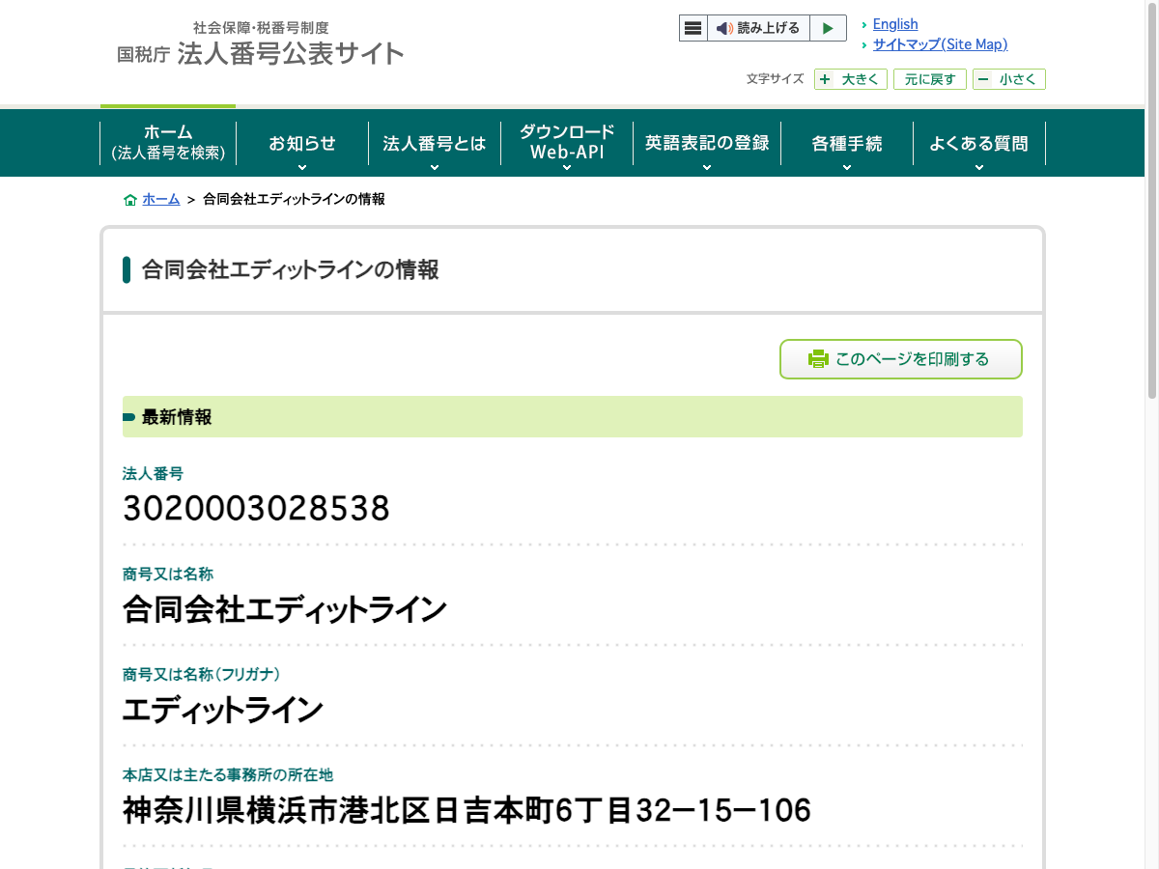Click the 商号又は名称（フリガナ） label
This screenshot has height=869, width=1159.
point(201,674)
